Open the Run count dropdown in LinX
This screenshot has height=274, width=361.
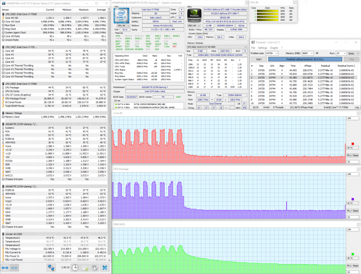point(345,53)
